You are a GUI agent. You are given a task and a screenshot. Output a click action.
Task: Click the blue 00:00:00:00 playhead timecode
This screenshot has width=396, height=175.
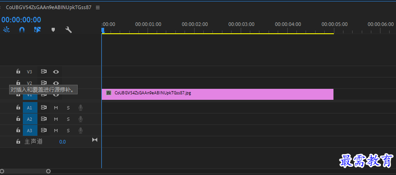click(x=21, y=20)
